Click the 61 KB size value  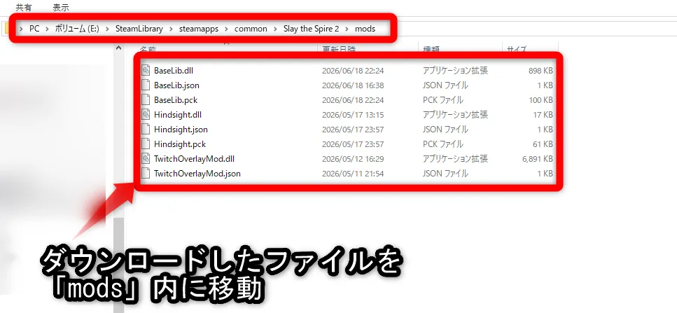tap(543, 144)
